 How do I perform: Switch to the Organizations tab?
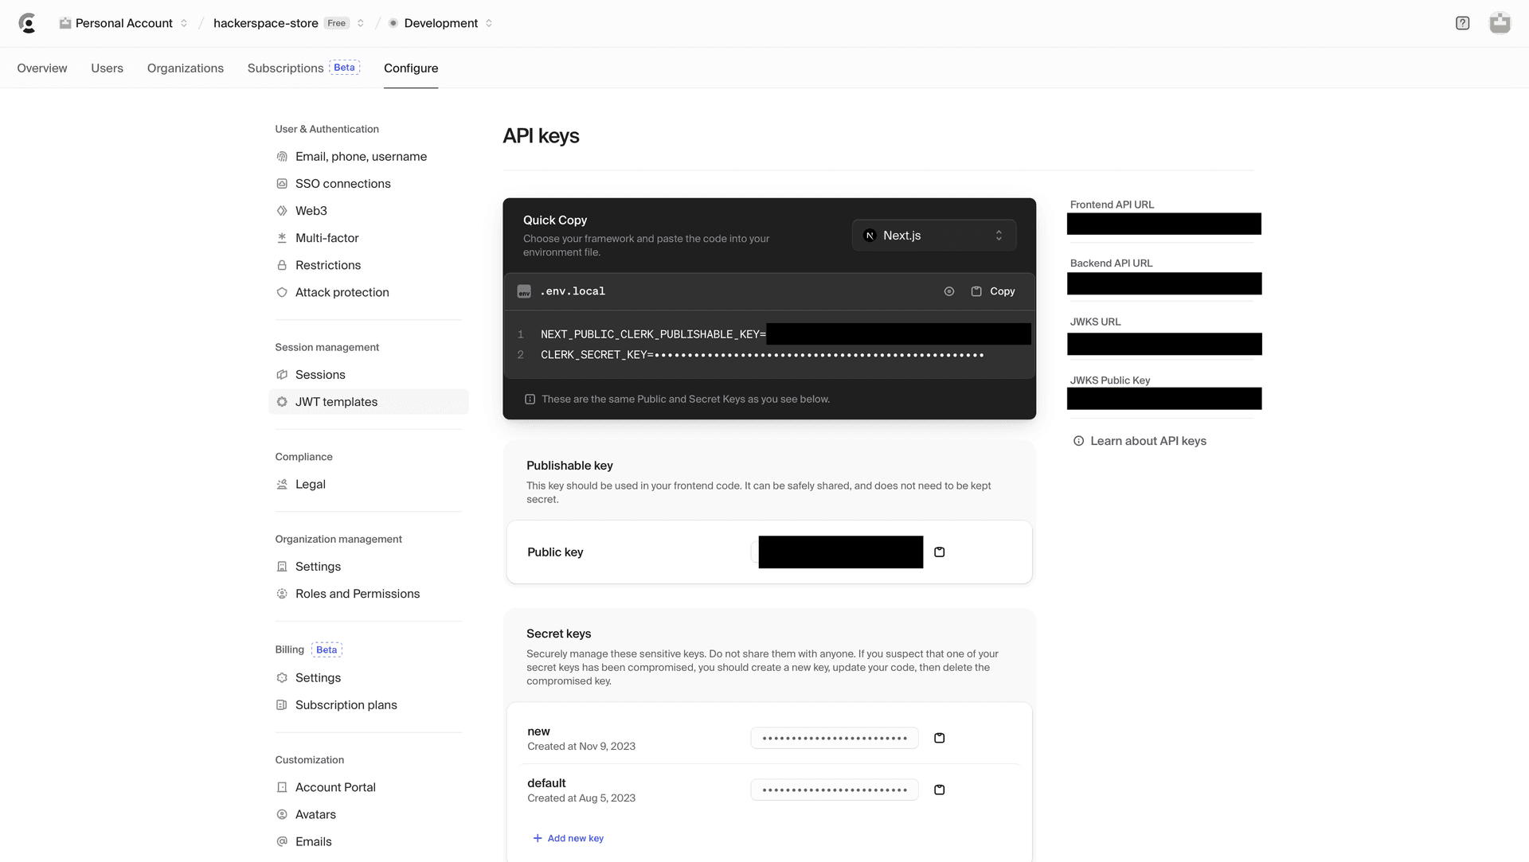point(186,68)
